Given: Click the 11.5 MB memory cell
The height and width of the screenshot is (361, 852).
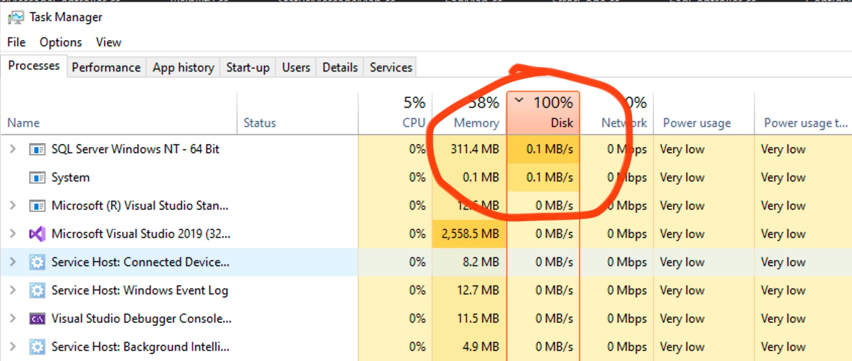Looking at the screenshot, I should point(469,319).
